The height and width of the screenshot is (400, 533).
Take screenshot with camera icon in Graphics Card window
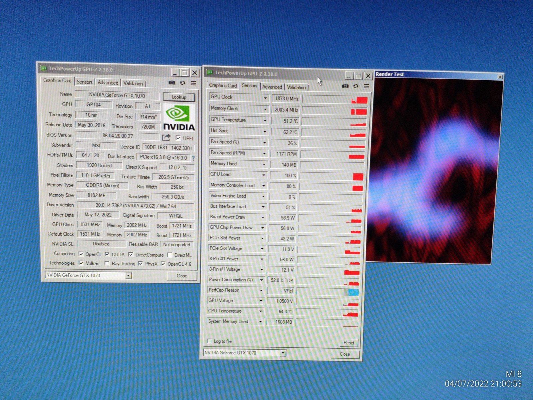(x=172, y=83)
